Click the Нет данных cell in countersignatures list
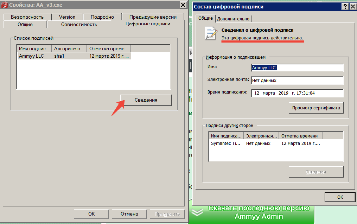The width and height of the screenshot is (357, 224). (258, 143)
